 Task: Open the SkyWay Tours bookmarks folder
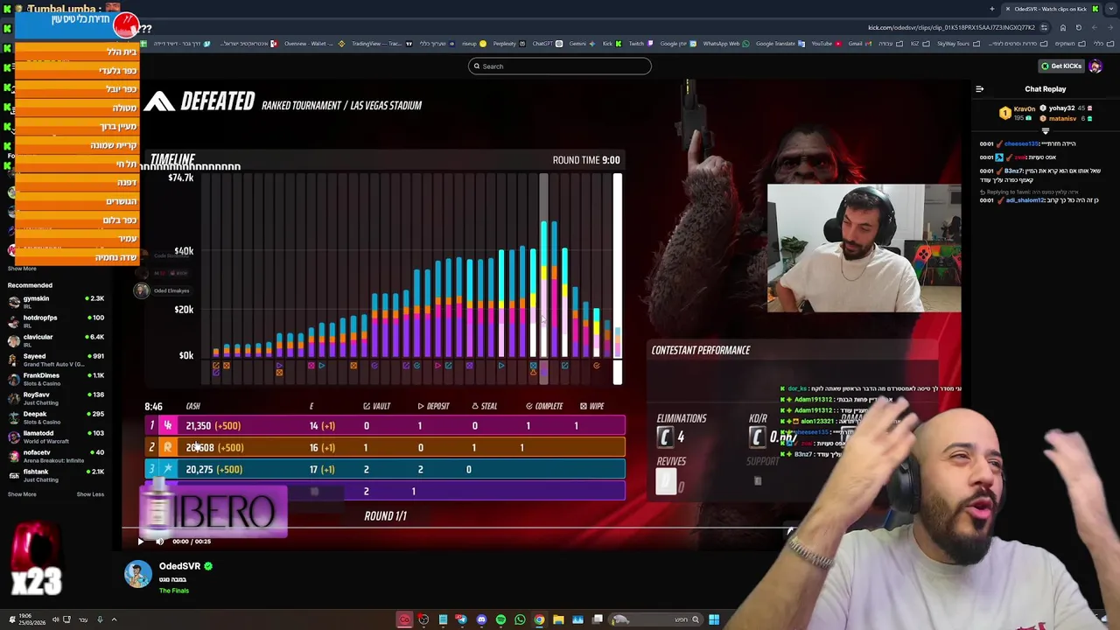click(958, 44)
